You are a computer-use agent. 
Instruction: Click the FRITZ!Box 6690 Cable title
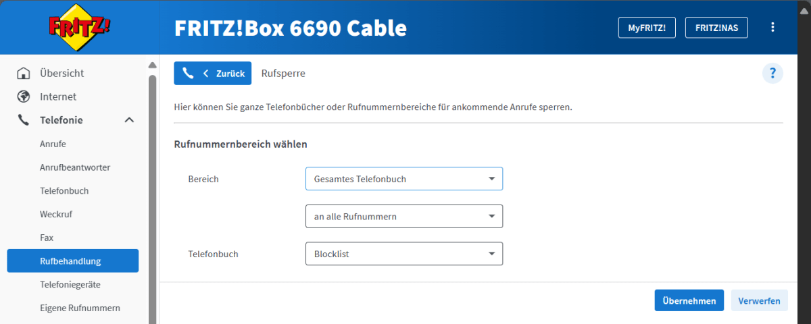pyautogui.click(x=291, y=28)
